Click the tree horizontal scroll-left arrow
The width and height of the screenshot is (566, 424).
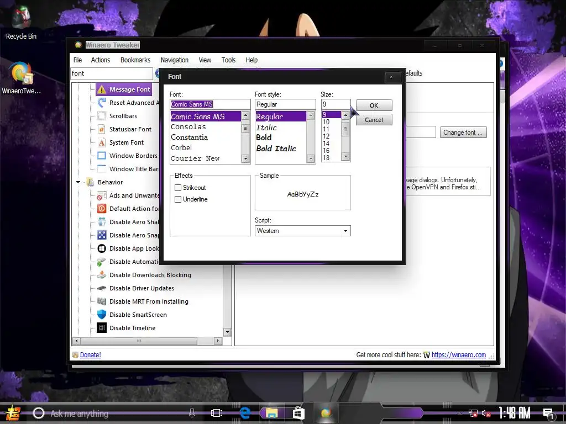(76, 341)
